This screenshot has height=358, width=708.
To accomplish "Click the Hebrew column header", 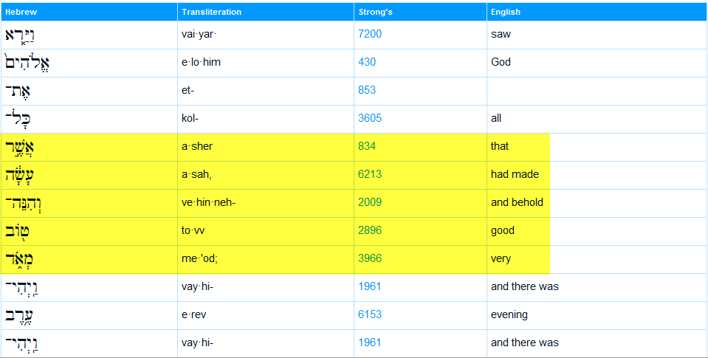I will pyautogui.click(x=21, y=12).
